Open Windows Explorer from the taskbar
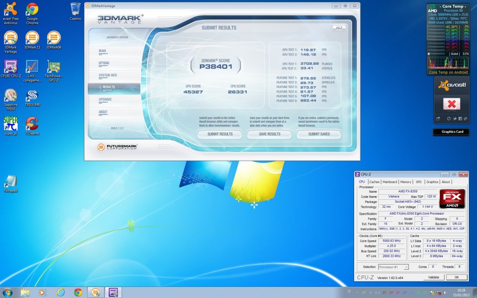Viewport: 477px width, 298px height. 25,292
